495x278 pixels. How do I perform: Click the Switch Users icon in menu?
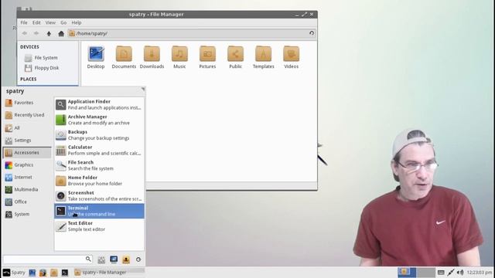126,259
